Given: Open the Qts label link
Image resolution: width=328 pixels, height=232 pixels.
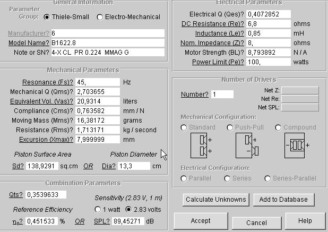Looking at the screenshot, I should [16, 195].
